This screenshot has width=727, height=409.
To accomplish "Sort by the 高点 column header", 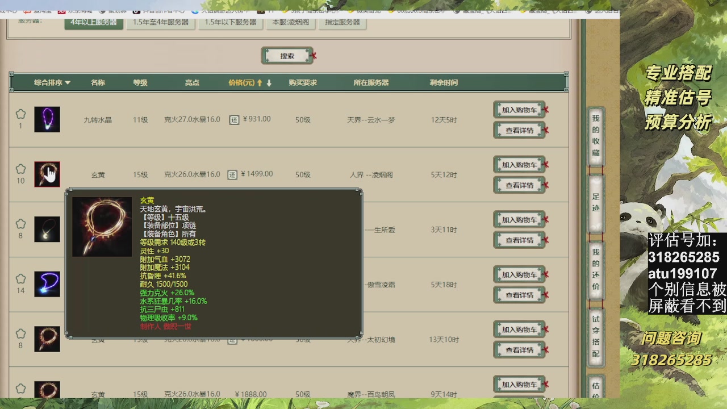I will pos(192,83).
